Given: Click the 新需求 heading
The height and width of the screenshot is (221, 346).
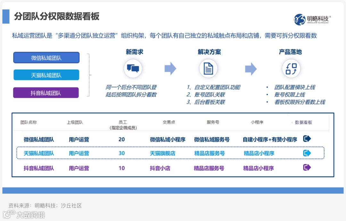Looking at the screenshot, I should [134, 52].
